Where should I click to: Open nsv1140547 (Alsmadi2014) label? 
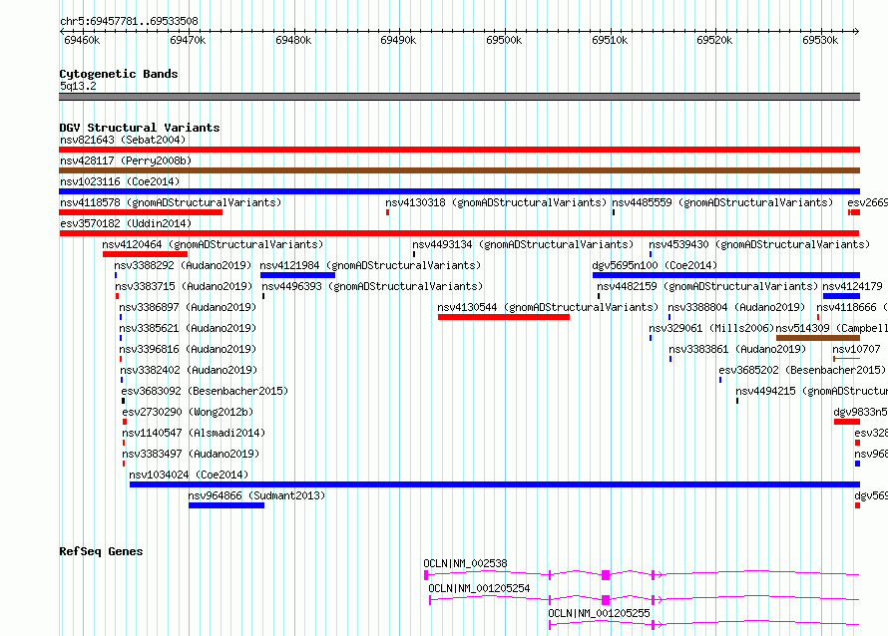pos(194,433)
